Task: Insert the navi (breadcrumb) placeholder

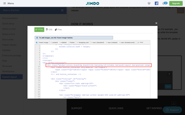Action: click(x=127, y=42)
